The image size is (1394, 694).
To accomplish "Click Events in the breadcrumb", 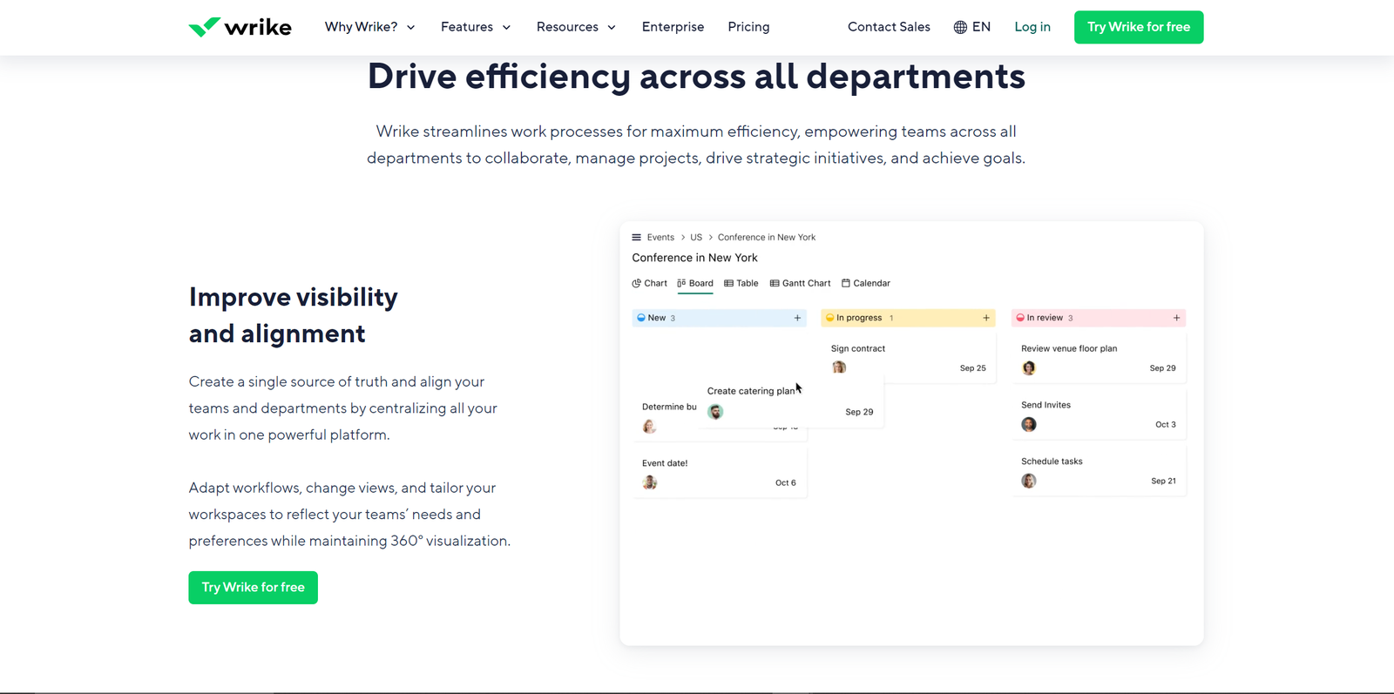I will pos(660,237).
